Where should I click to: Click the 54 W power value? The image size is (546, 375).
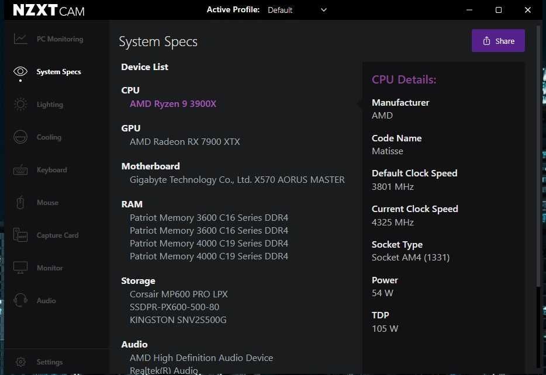point(382,293)
